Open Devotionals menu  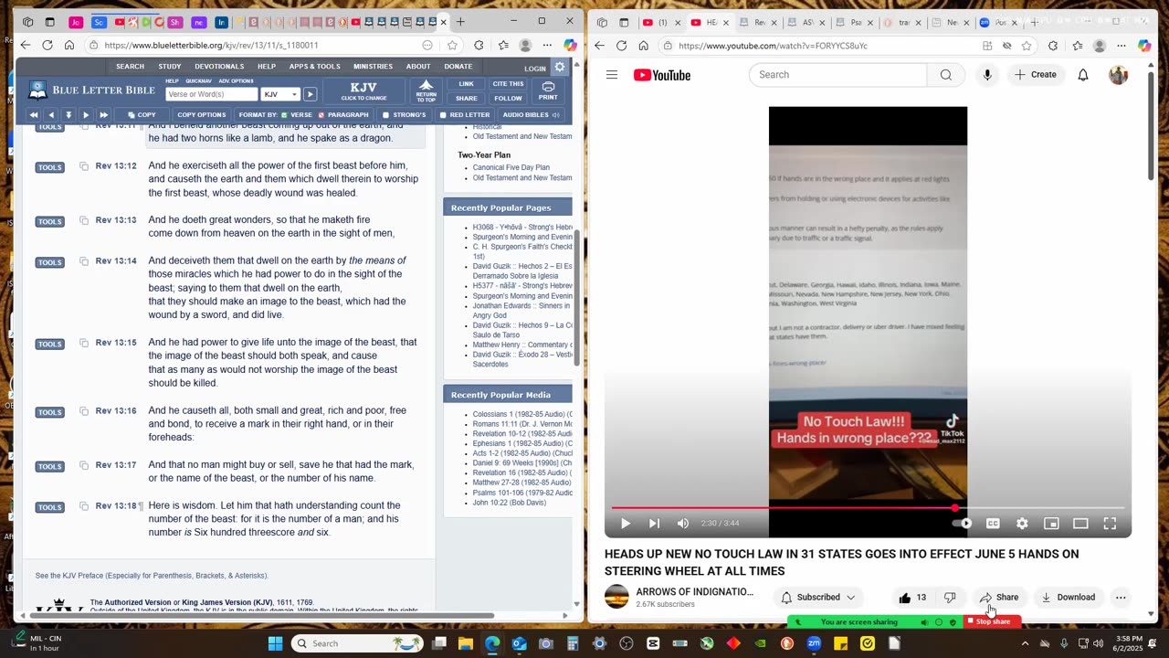pos(219,67)
